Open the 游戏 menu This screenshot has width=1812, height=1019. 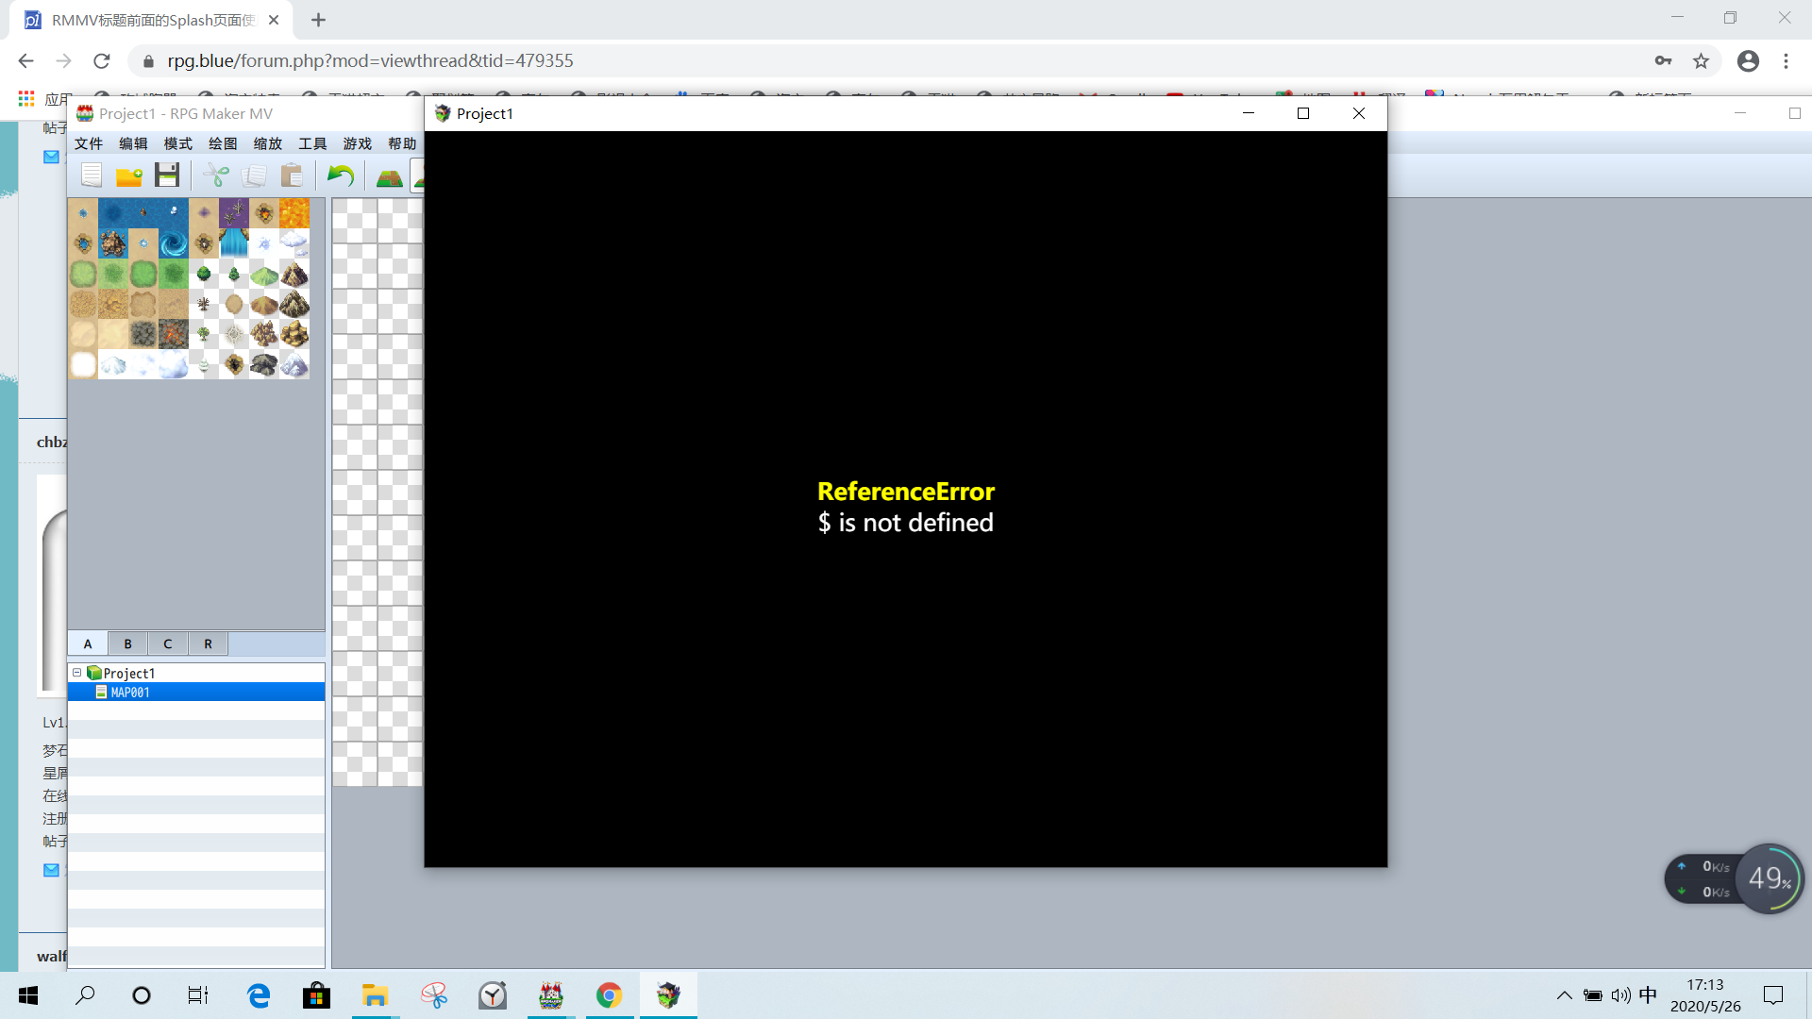(x=357, y=143)
